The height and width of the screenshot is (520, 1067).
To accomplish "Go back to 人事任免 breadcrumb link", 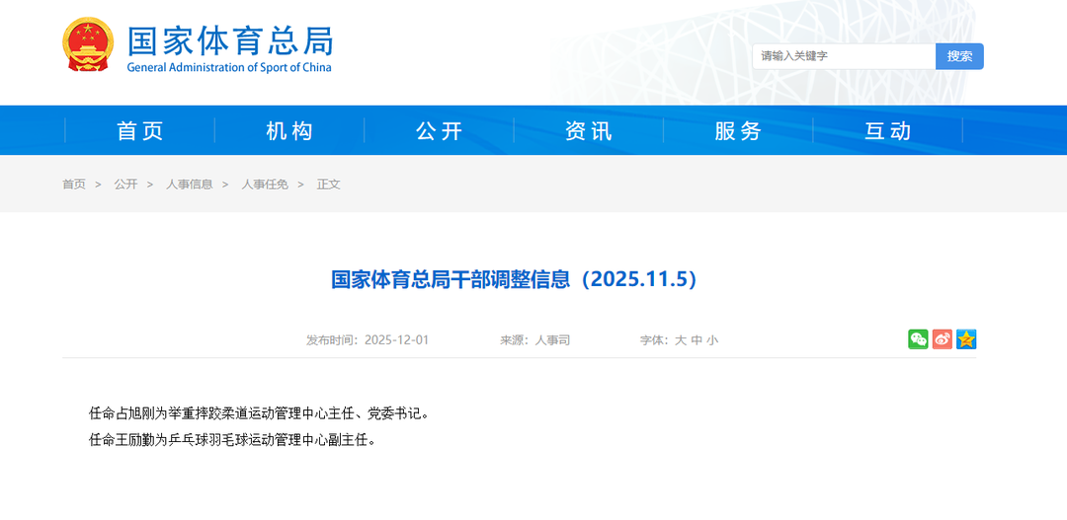I will coord(265,185).
